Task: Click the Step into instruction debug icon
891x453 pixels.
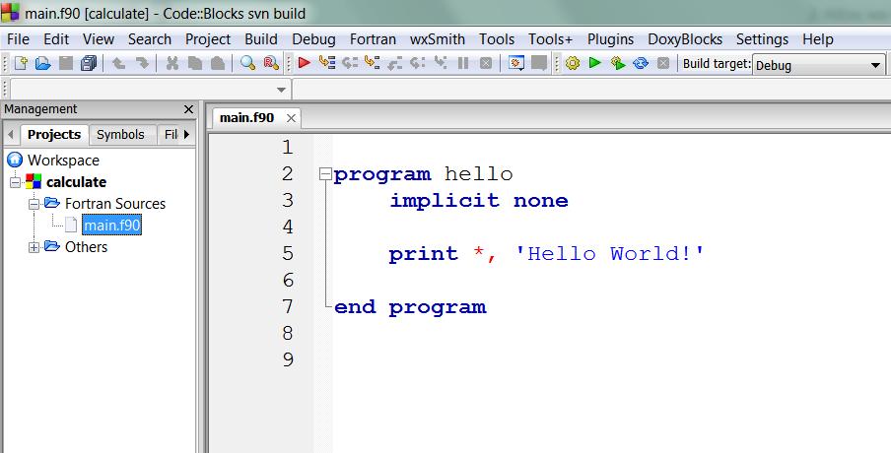Action: 441,63
